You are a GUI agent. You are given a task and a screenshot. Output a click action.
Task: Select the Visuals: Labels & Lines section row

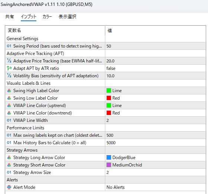[105, 83]
